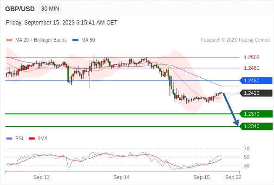Click the 1.2480 resistance level label
The image size is (274, 185).
pos(251,68)
